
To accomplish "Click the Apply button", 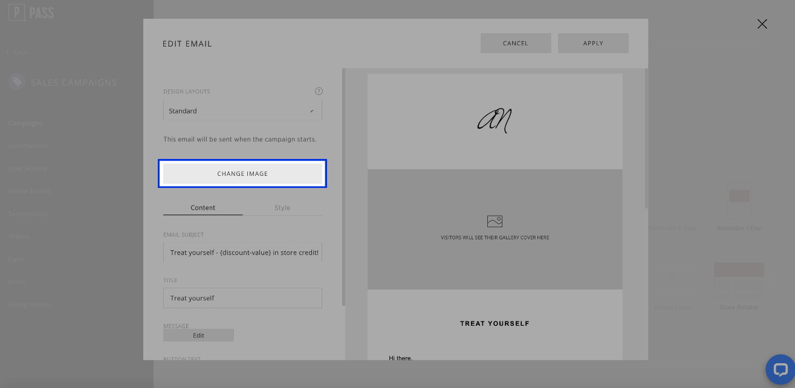I will [x=593, y=43].
